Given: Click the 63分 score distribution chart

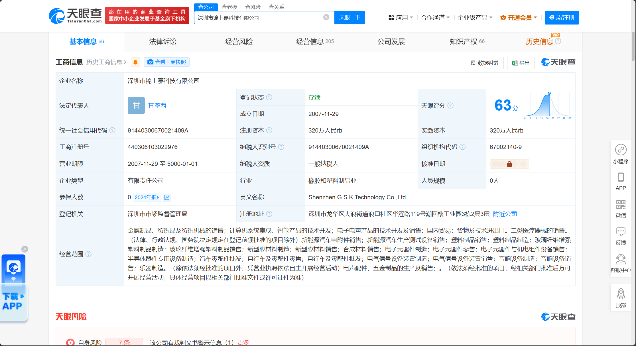Looking at the screenshot, I should click(x=547, y=105).
